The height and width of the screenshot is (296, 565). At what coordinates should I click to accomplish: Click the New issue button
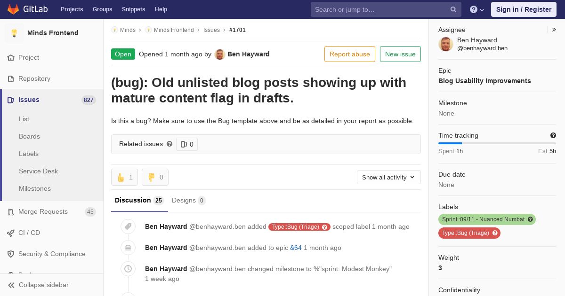[x=400, y=54]
